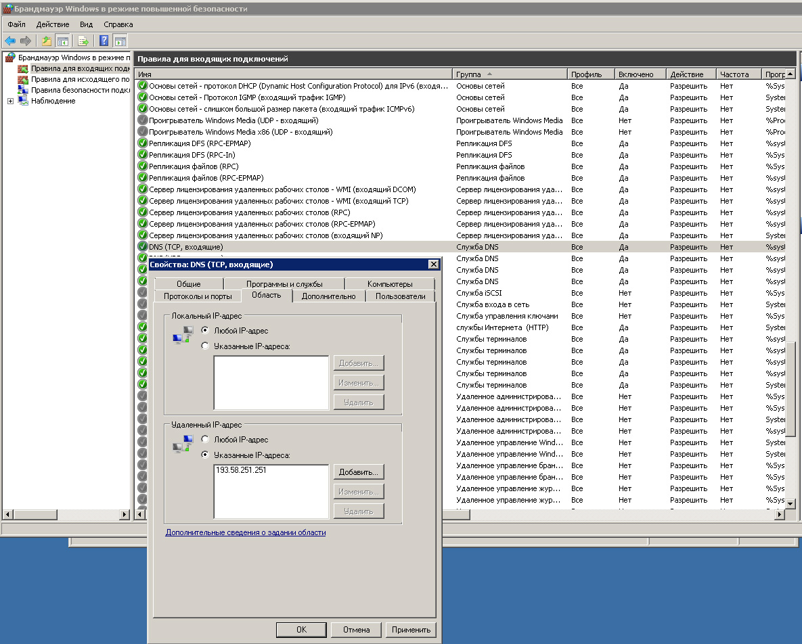
Task: Switch to the Пользователи tab
Action: coord(401,296)
